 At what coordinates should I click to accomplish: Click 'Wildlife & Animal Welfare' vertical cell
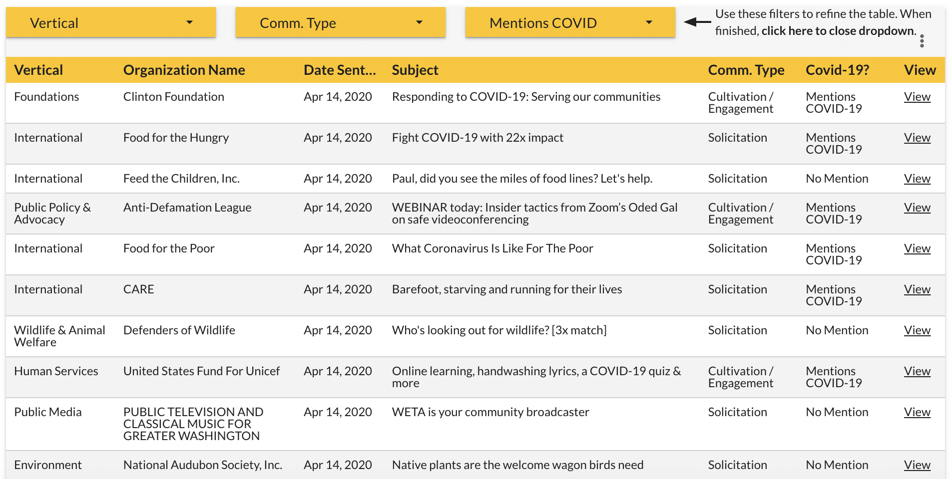[59, 336]
